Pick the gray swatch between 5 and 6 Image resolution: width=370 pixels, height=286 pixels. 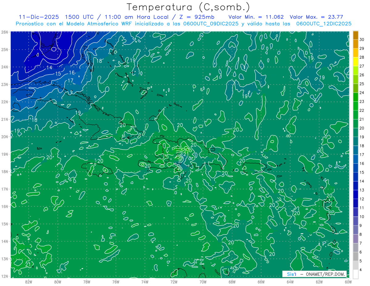pos(356,256)
